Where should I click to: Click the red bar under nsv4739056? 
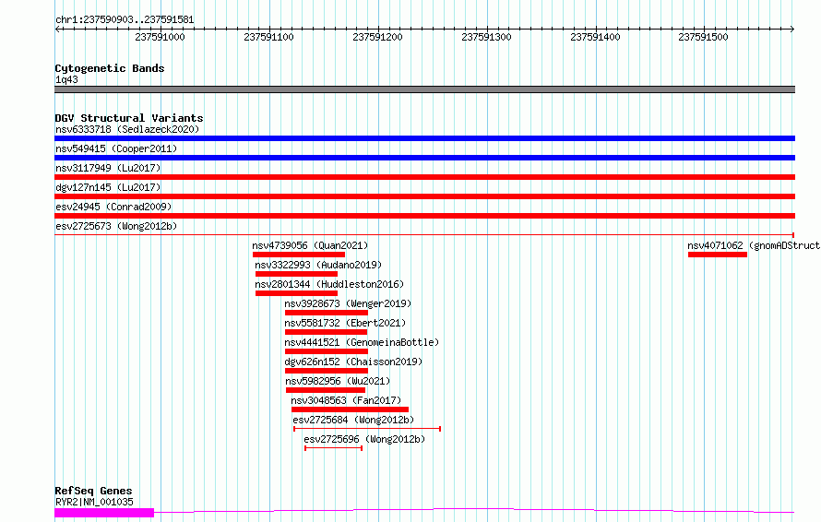[x=299, y=255]
